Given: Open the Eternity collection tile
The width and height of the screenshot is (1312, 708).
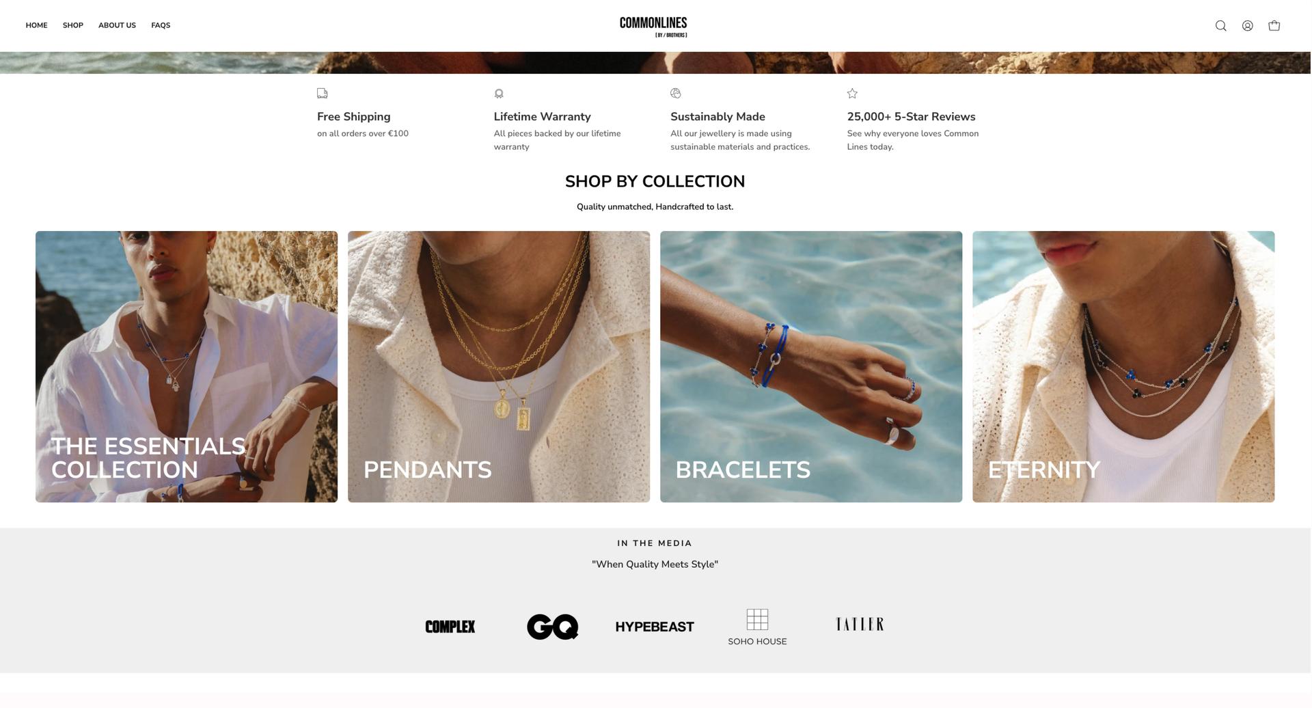Looking at the screenshot, I should tap(1123, 366).
